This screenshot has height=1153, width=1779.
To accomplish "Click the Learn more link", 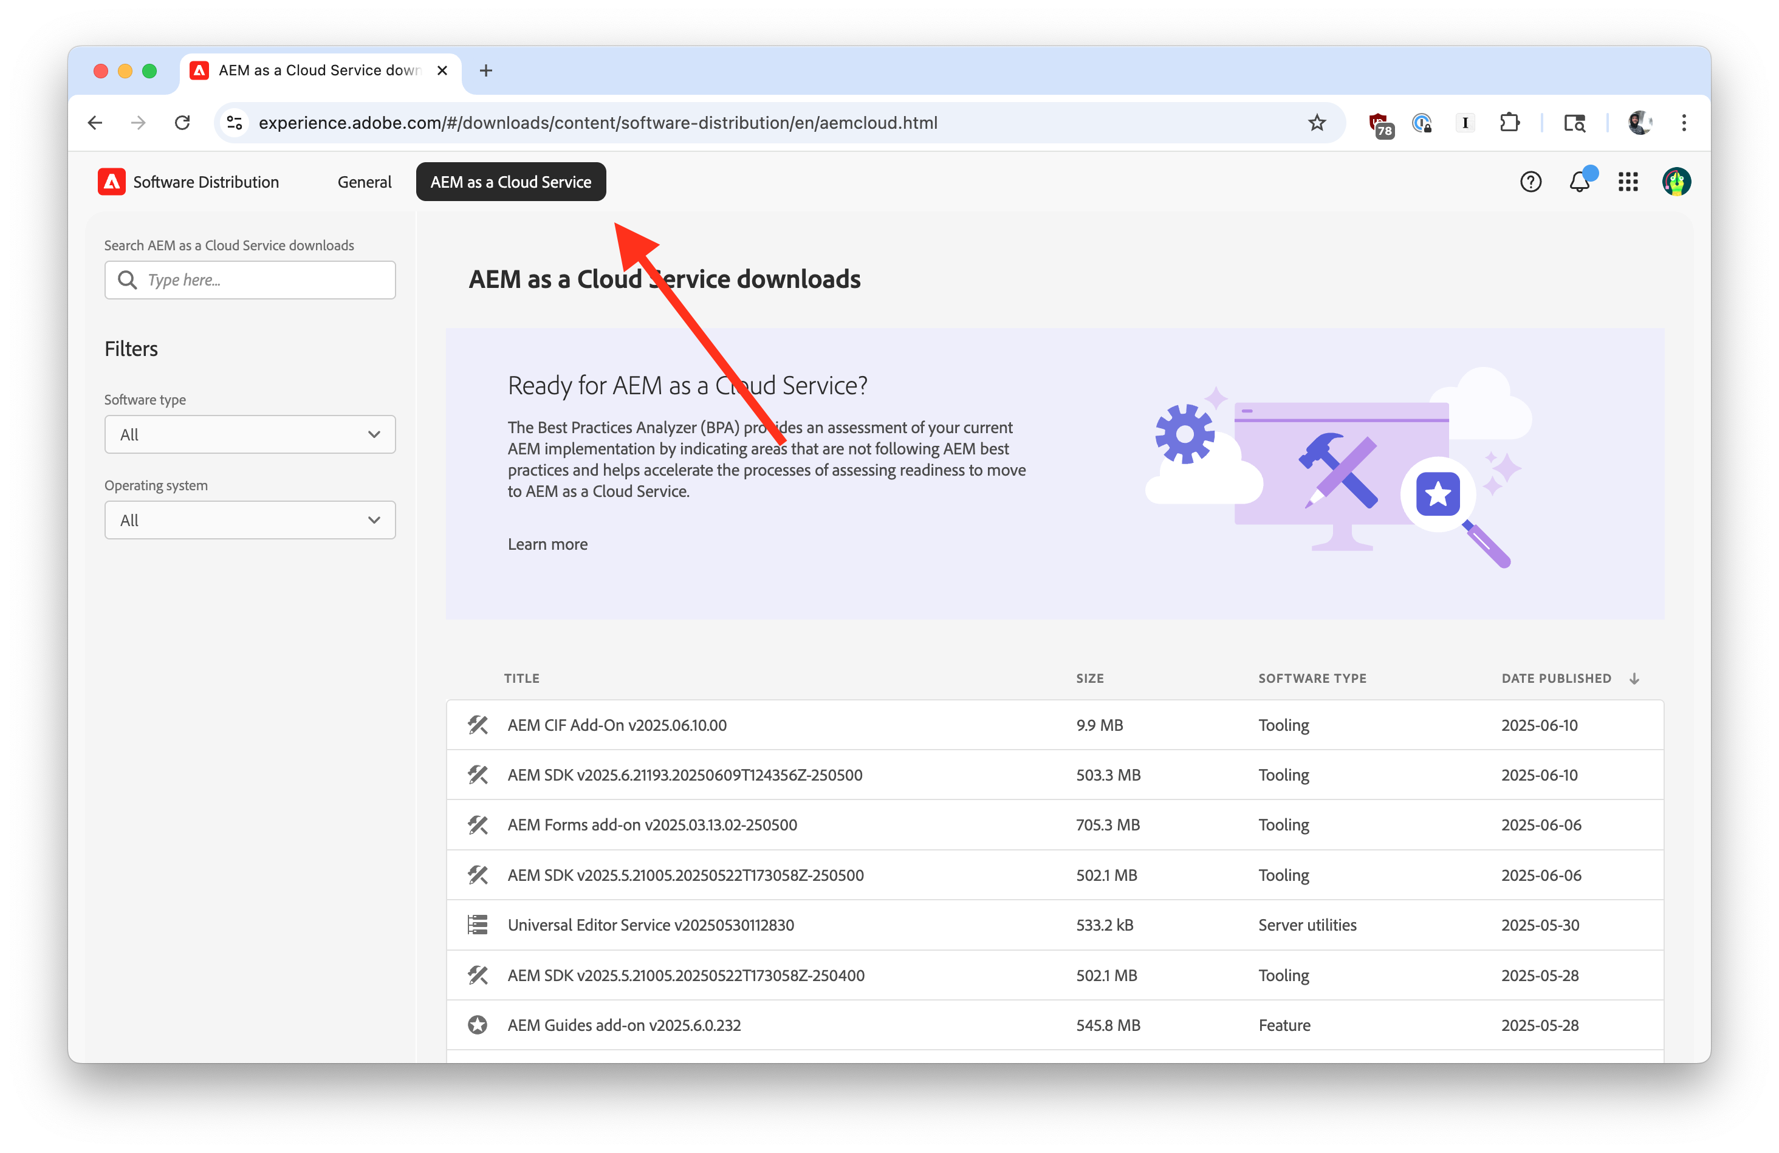I will (x=547, y=544).
